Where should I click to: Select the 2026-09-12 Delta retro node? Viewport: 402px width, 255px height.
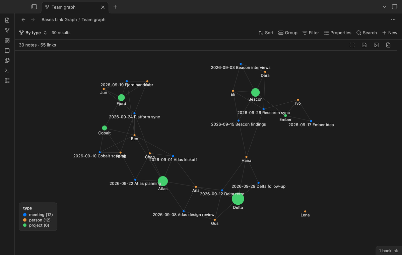pos(222,190)
